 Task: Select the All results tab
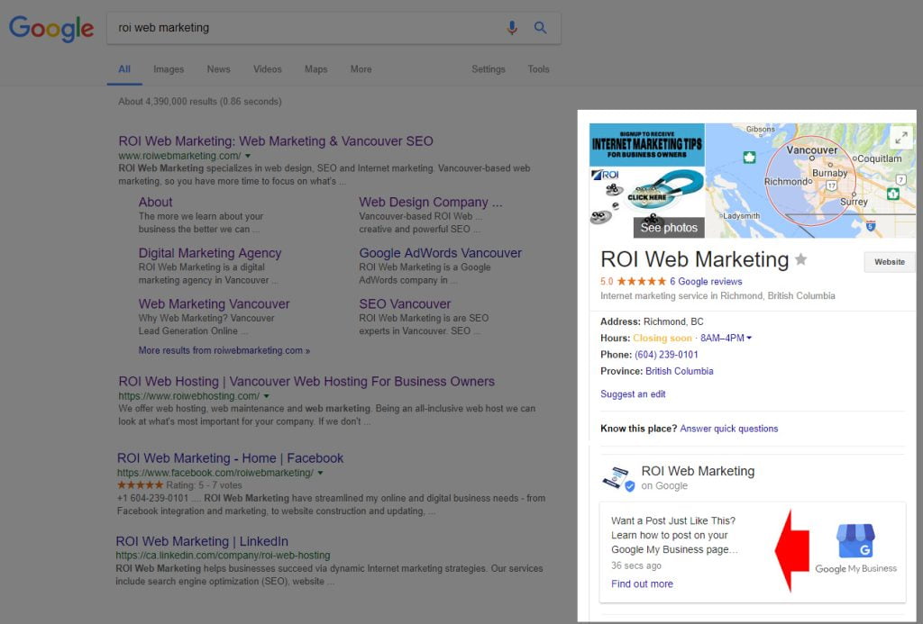pos(124,68)
